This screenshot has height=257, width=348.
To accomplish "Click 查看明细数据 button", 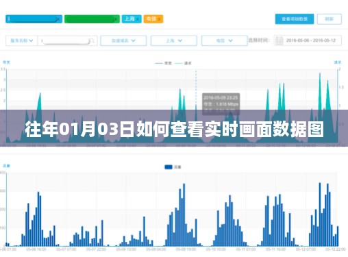I will pyautogui.click(x=295, y=19).
